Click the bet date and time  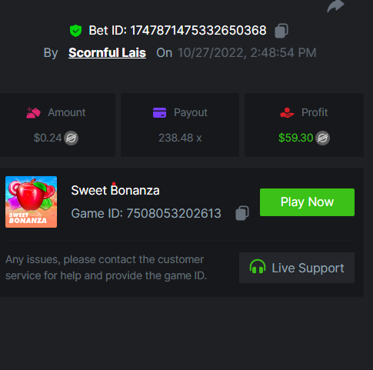point(247,53)
